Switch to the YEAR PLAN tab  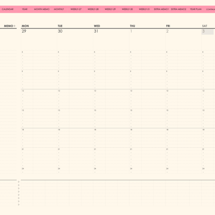196,9
